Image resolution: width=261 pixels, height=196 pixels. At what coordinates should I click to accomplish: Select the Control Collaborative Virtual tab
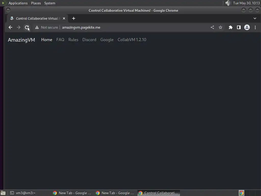click(x=37, y=18)
